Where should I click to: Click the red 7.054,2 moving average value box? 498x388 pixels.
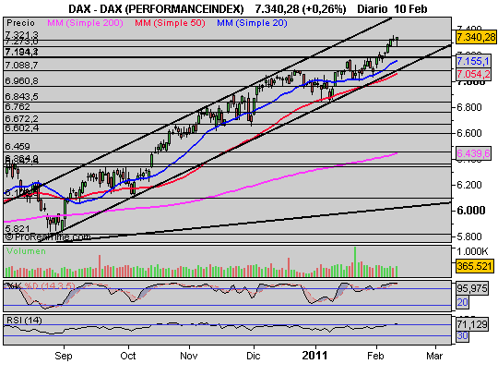tap(473, 74)
